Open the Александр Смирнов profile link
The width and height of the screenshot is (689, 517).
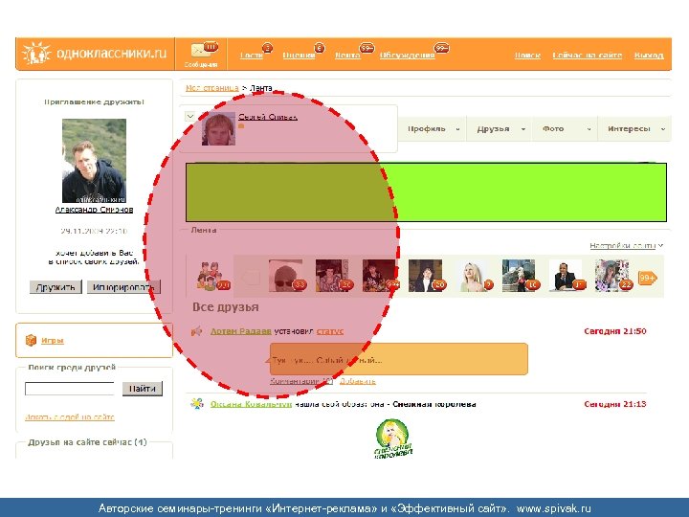[94, 210]
